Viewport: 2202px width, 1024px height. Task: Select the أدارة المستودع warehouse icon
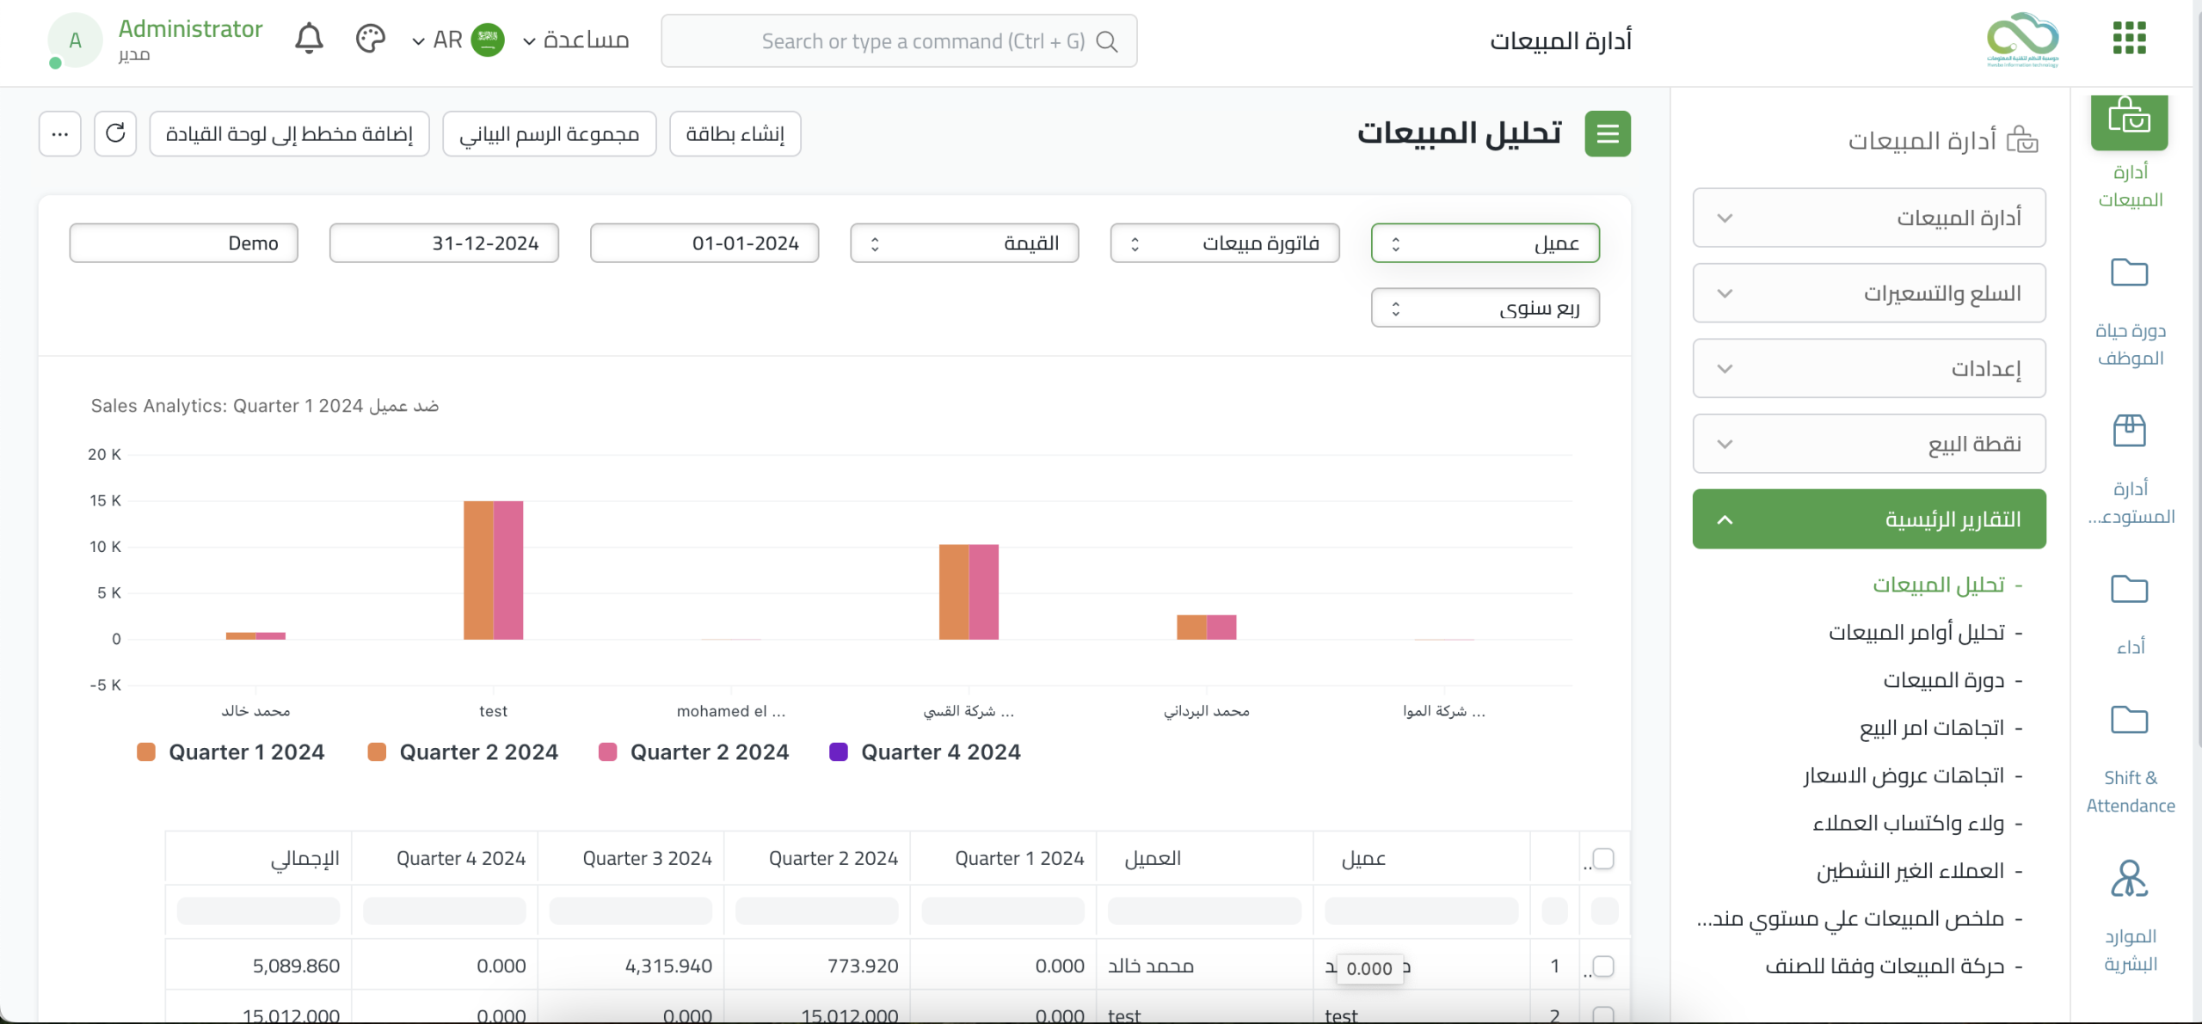[x=2130, y=431]
